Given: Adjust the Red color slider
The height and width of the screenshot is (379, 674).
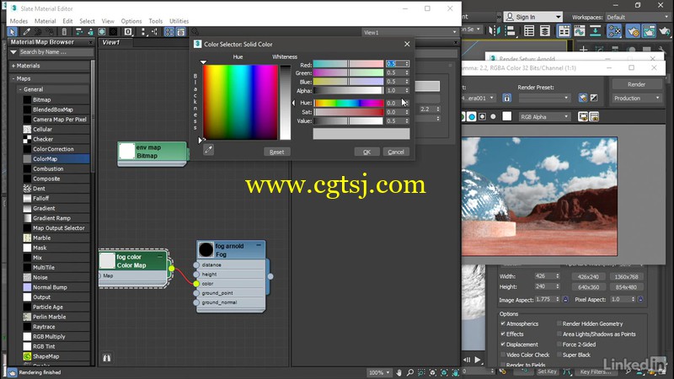Looking at the screenshot, I should click(x=348, y=64).
